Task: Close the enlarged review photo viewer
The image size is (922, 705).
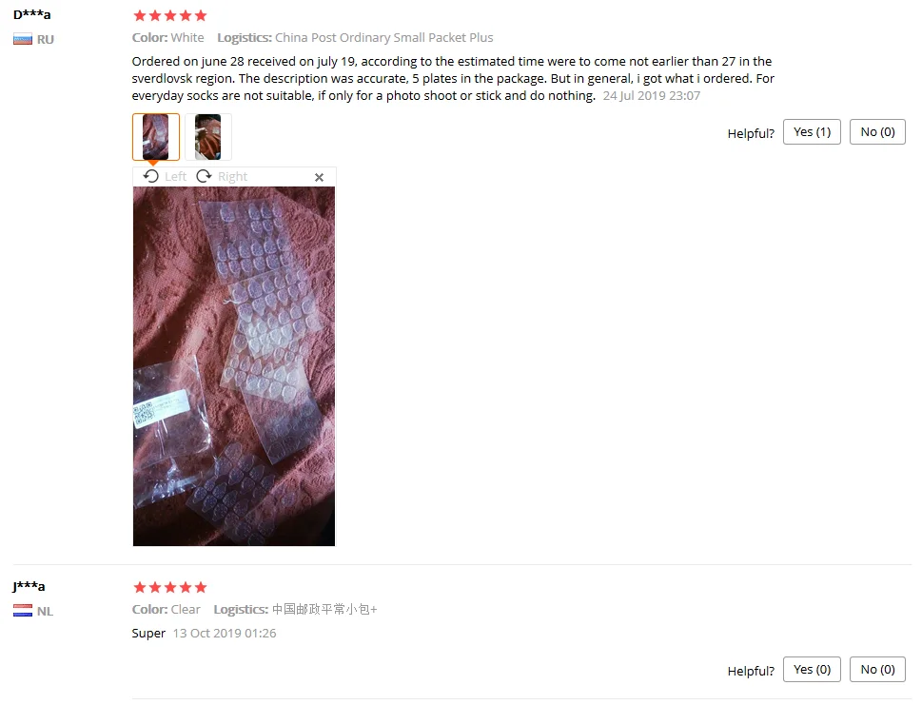Action: point(320,177)
